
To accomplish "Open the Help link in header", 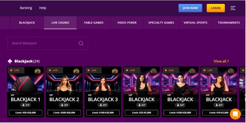I will pyautogui.click(x=43, y=8).
